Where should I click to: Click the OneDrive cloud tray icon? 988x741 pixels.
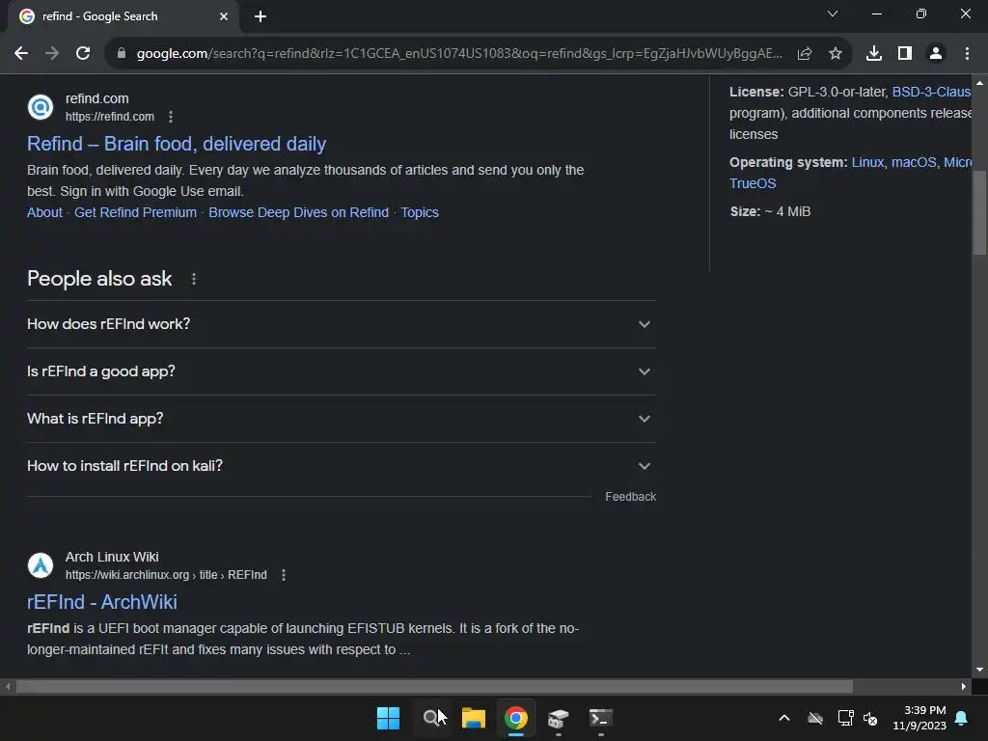[815, 718]
